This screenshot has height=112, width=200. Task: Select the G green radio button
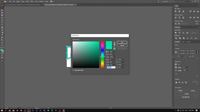point(107,62)
